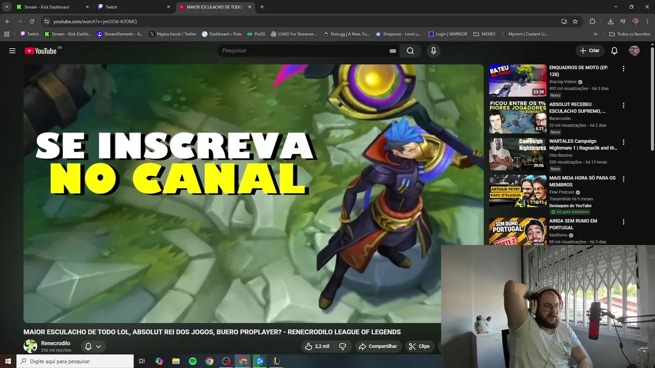The width and height of the screenshot is (655, 368).
Task: Open League of Legends taskbar icon
Action: [276, 361]
